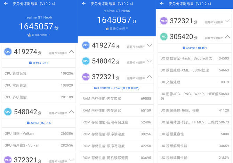Select the UX 文档处理 result row
This screenshot has width=233, height=163.
(194, 82)
